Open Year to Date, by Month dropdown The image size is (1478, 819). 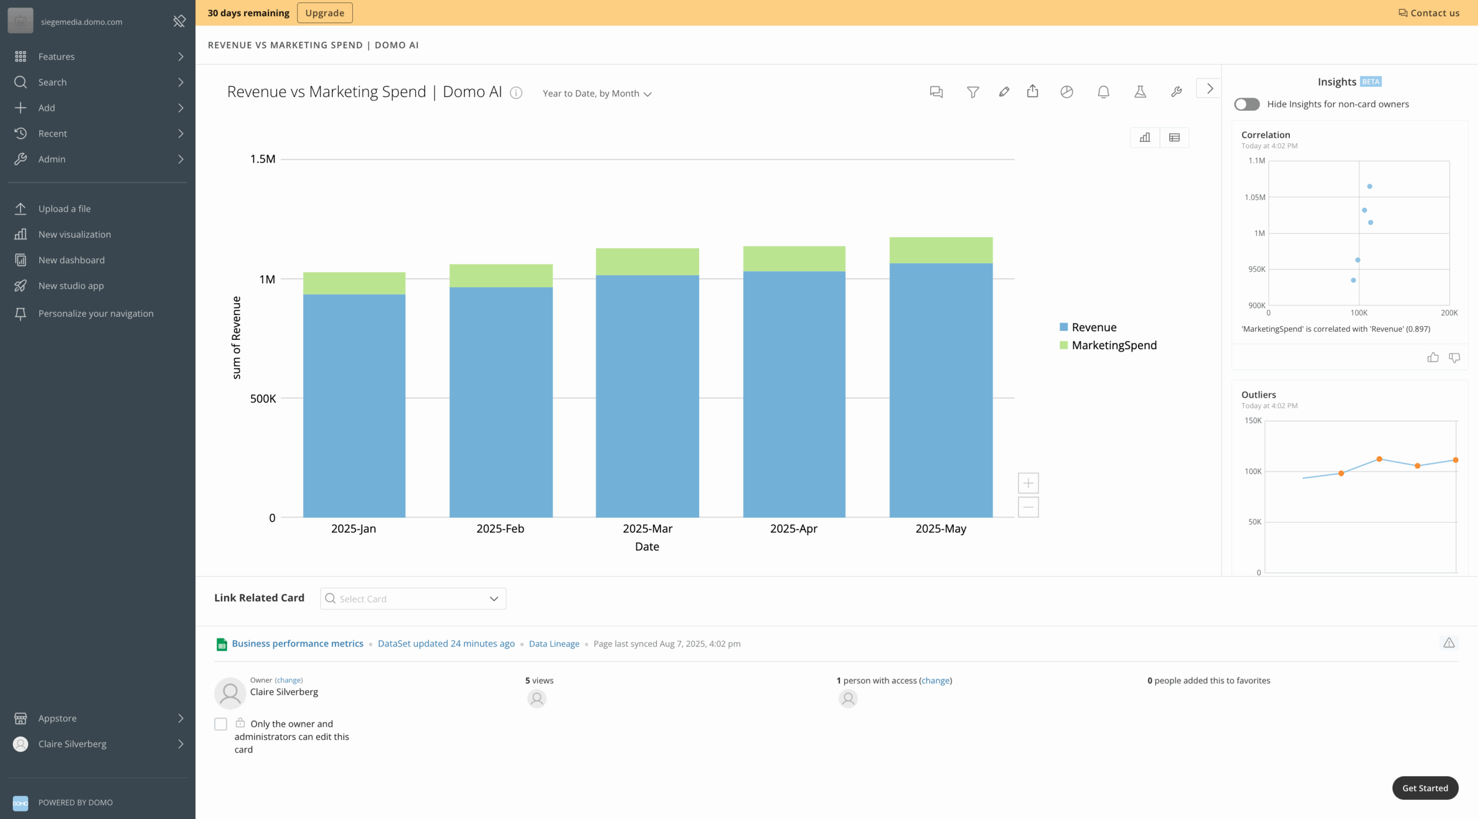[597, 94]
